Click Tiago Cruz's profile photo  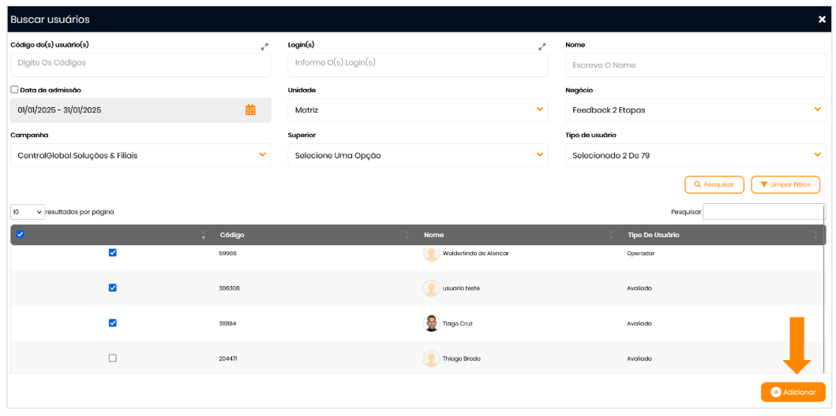coord(431,323)
